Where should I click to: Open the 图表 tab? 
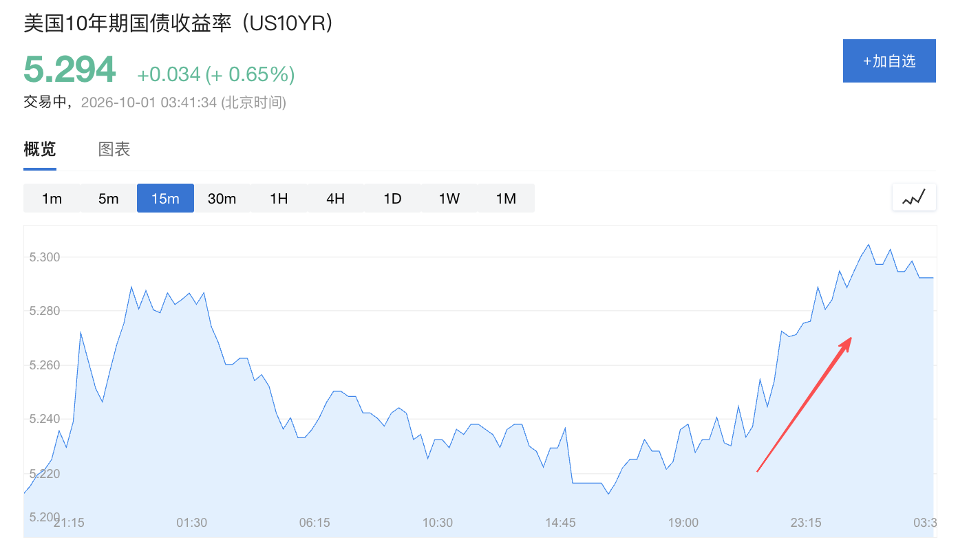(114, 149)
